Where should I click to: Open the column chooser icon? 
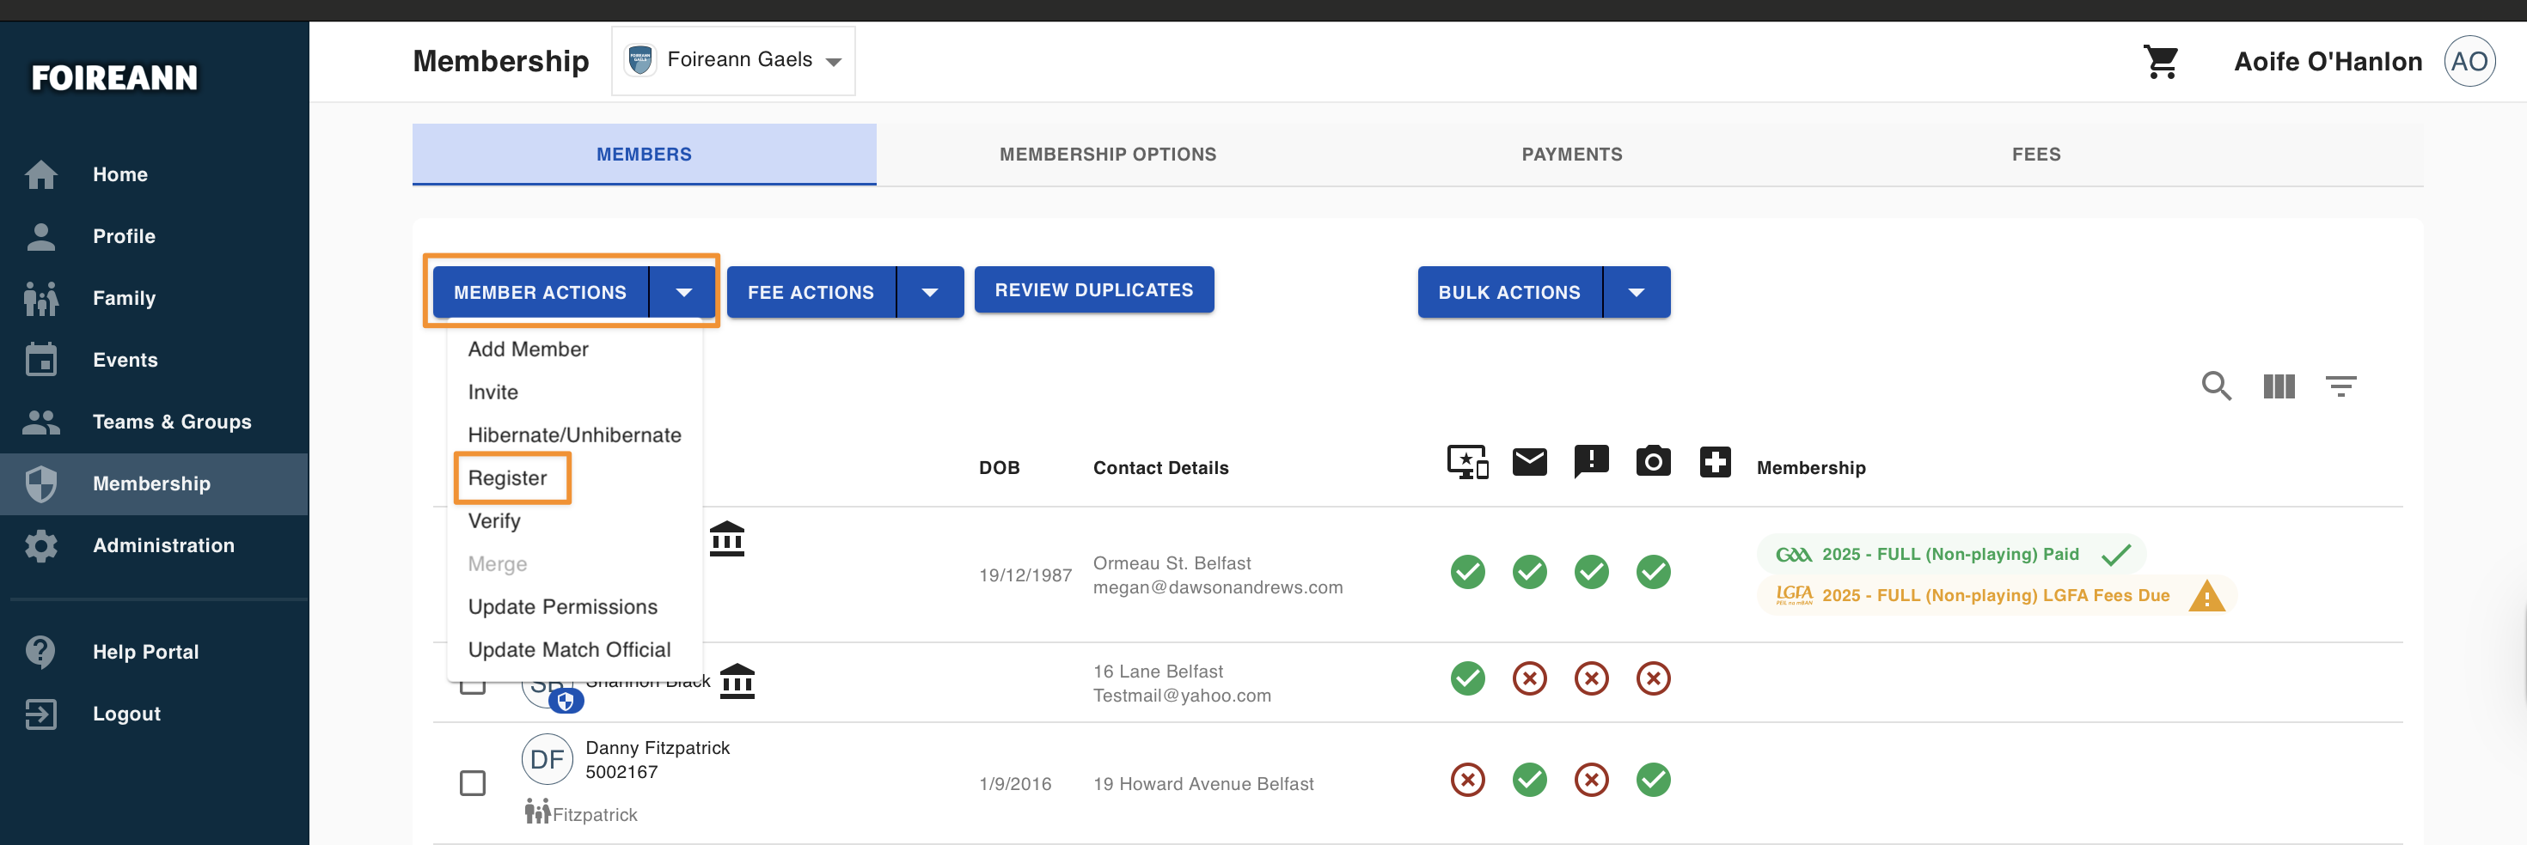point(2278,386)
